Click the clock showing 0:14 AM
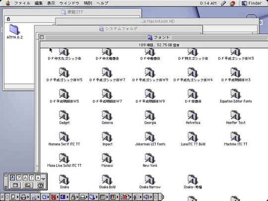The image size is (268, 201). coord(208,3)
